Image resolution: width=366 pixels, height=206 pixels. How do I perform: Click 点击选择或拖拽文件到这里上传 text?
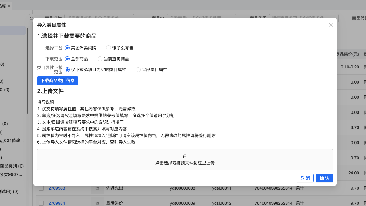pos(185,163)
